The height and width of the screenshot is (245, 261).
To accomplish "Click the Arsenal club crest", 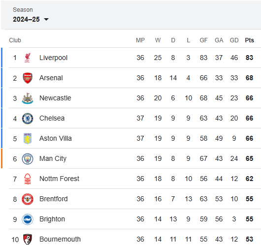I will point(28,78).
